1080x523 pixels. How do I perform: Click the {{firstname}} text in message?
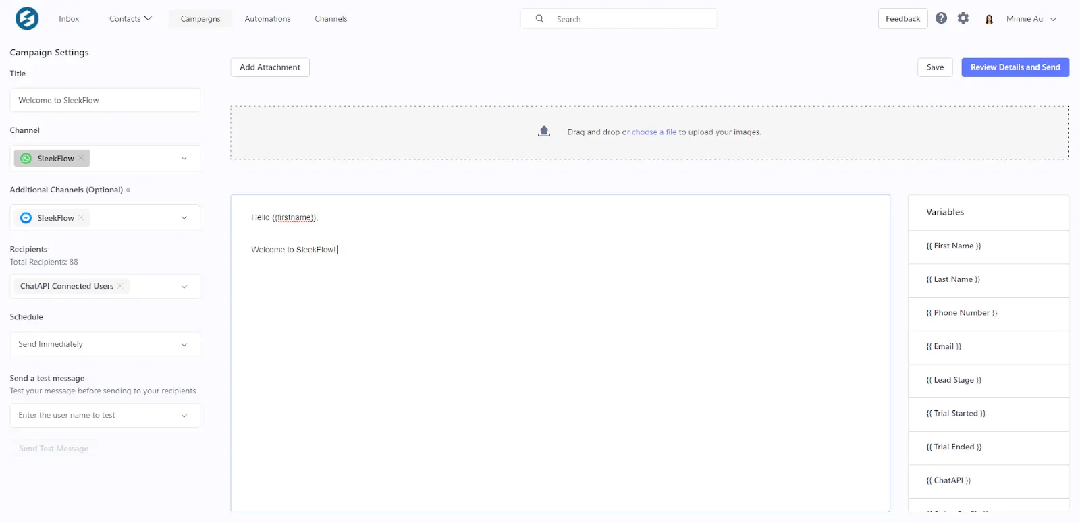294,217
